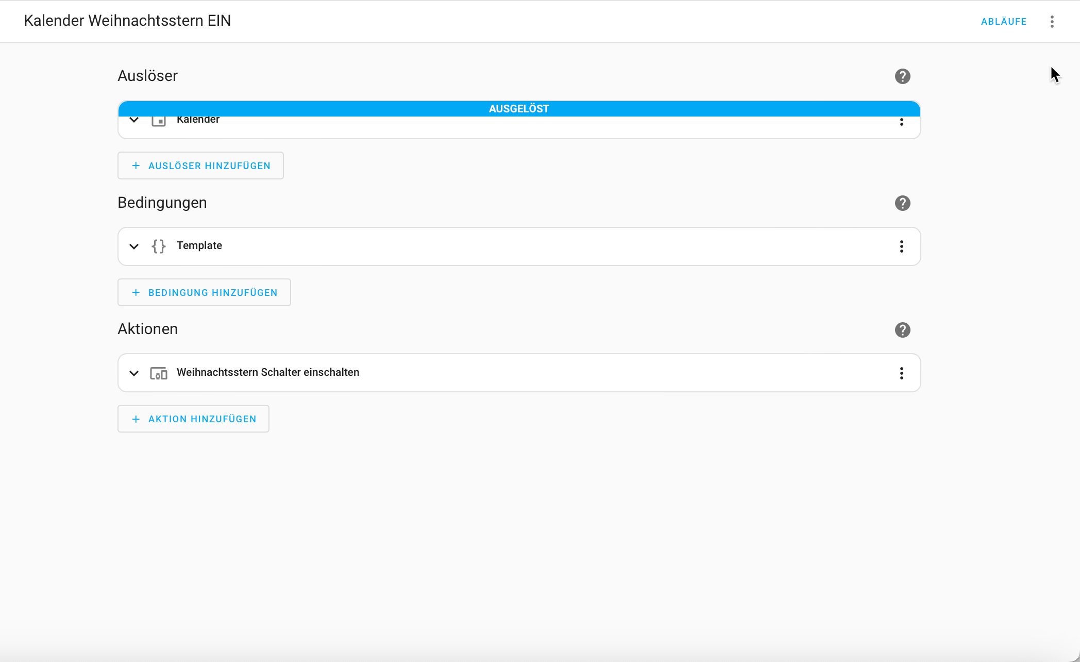Open the Weihnachtsstern Schalter action overflow menu
Image resolution: width=1080 pixels, height=662 pixels.
tap(901, 373)
